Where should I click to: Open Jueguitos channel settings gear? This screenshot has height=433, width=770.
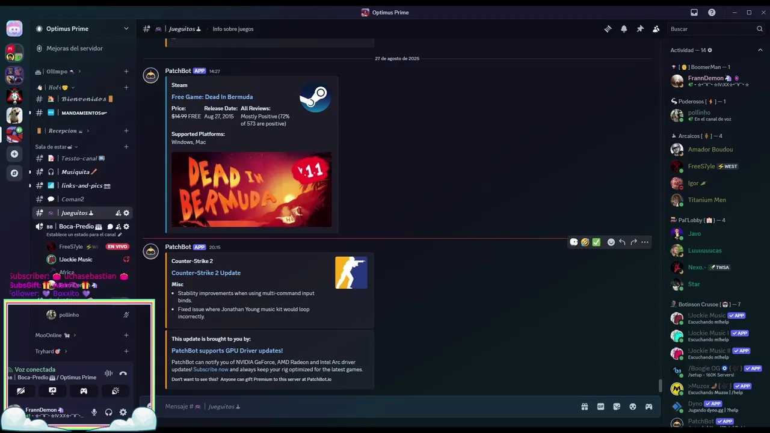[126, 213]
